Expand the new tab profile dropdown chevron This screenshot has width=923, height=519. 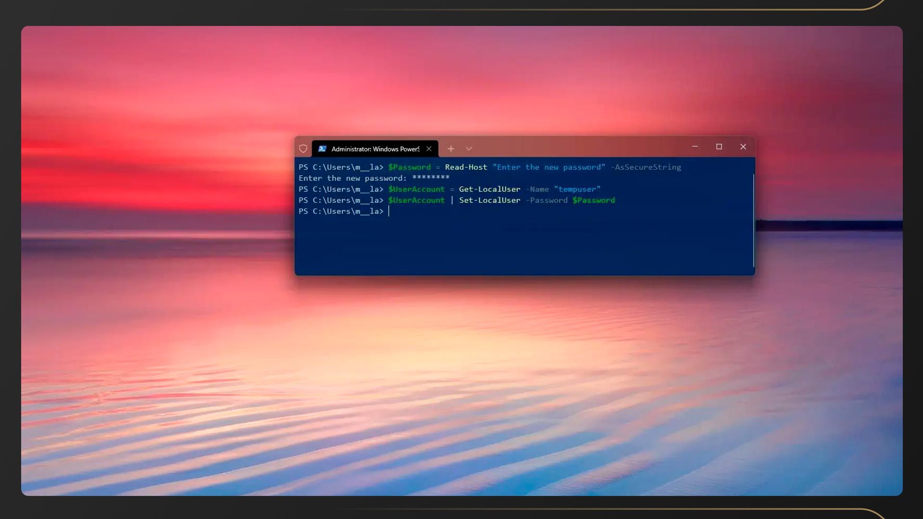[469, 148]
